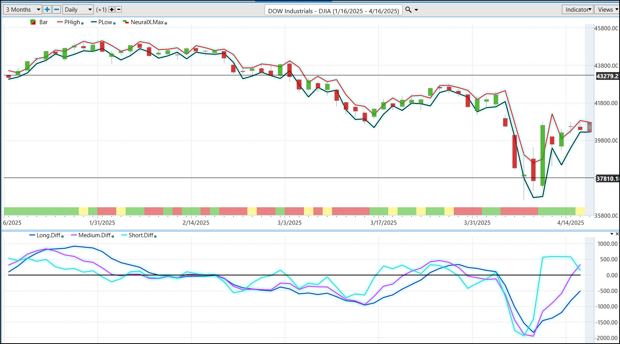
Task: Click the black minus button next to (+1)
Action: 119,9
